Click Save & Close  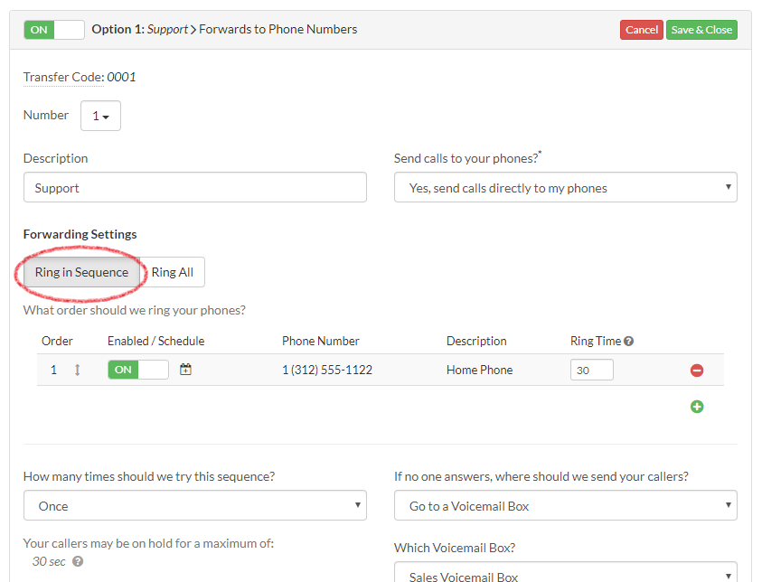click(701, 29)
